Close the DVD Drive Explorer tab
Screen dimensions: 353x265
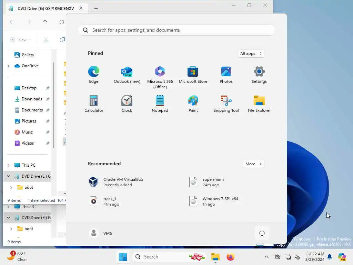click(x=81, y=8)
